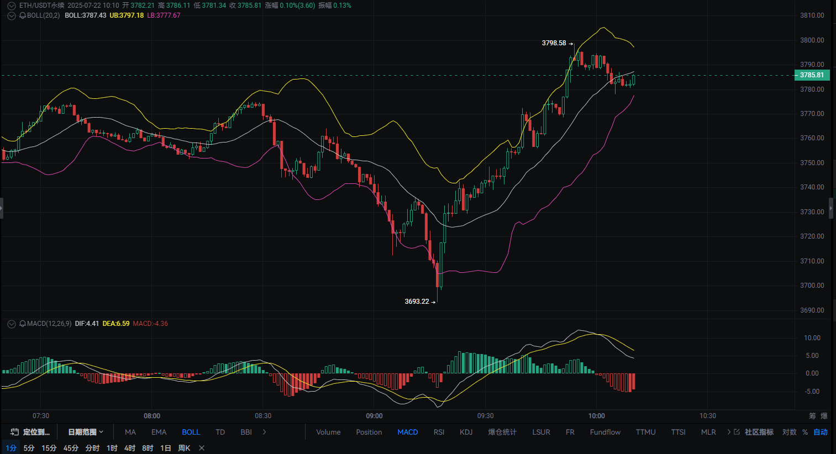Click the MACD indicator alert bell
Screen dimensions: 836x454
coord(23,324)
